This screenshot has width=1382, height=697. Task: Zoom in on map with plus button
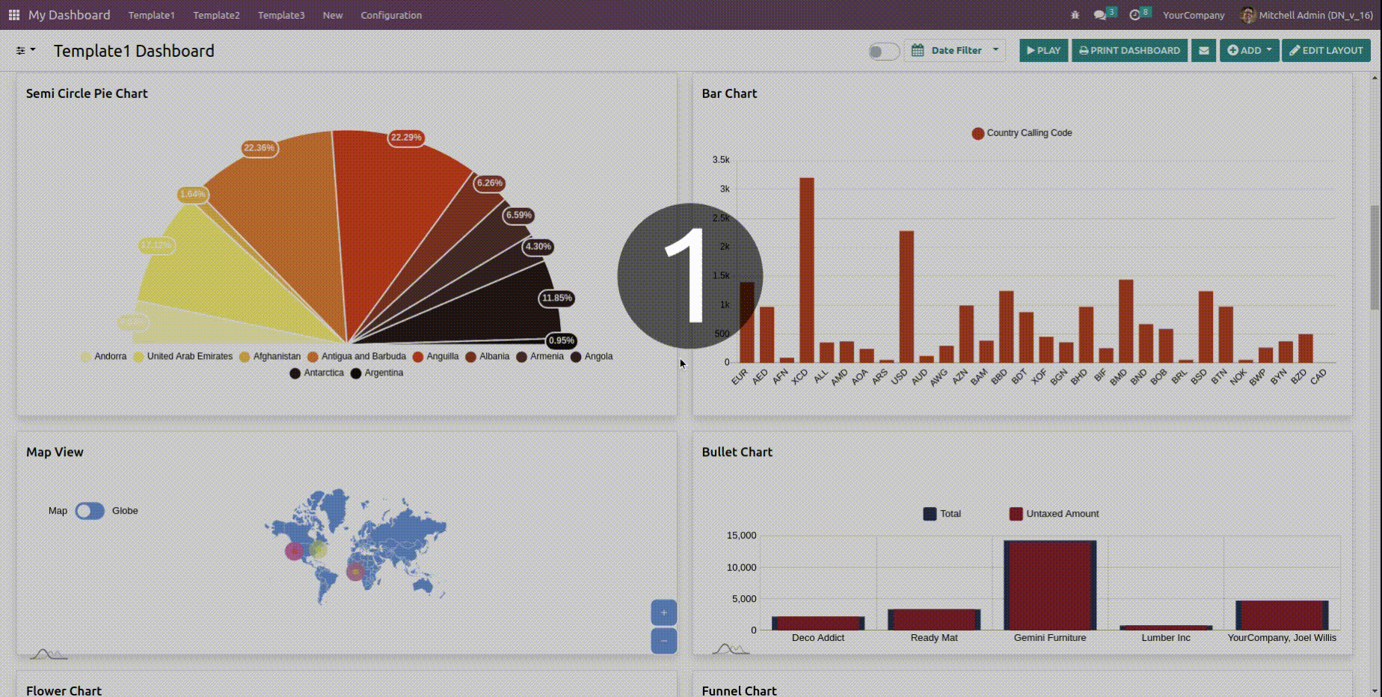[663, 612]
